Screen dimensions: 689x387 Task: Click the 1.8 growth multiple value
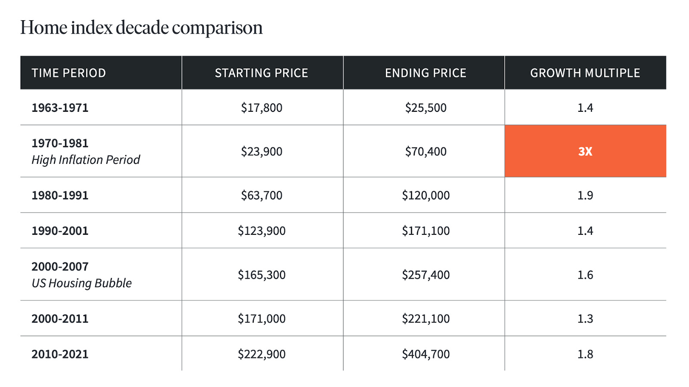point(585,354)
